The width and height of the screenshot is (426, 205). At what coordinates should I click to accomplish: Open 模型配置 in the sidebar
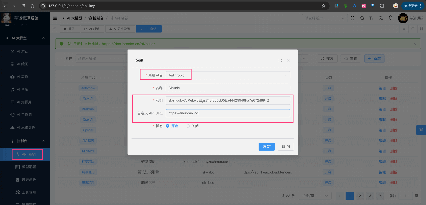[x=29, y=167]
